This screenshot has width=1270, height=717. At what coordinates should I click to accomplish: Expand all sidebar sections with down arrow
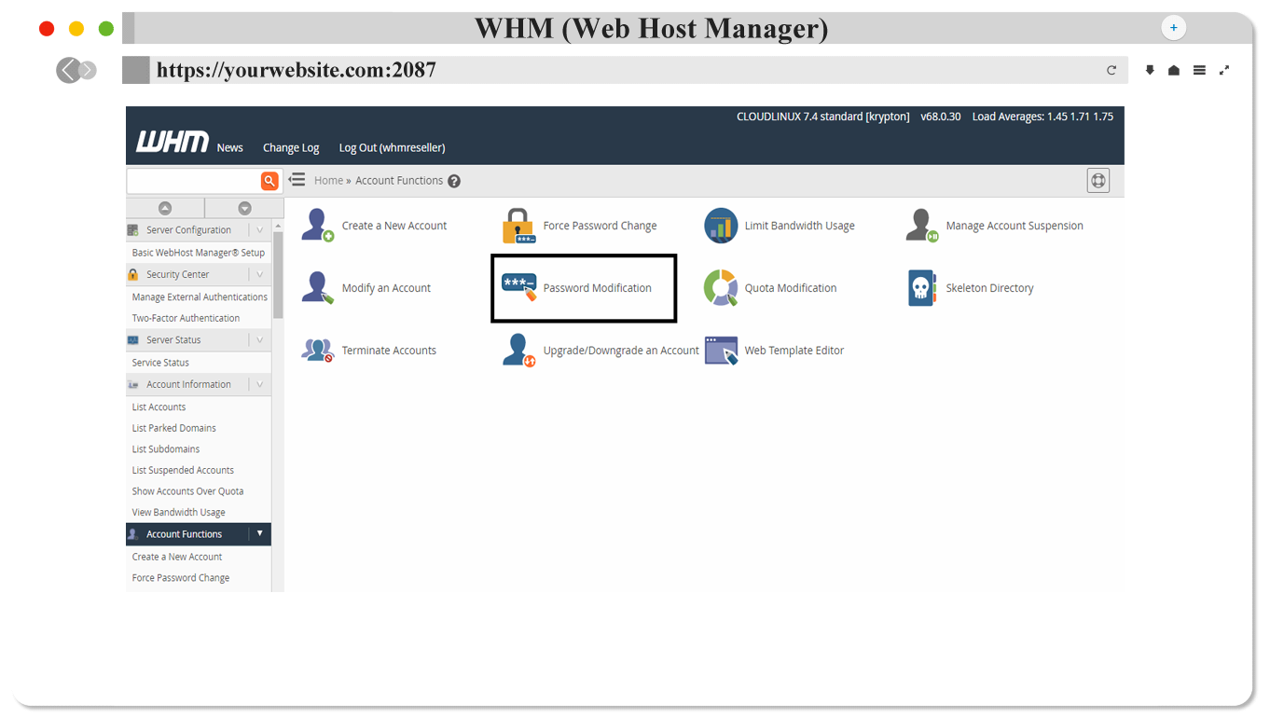coord(244,209)
